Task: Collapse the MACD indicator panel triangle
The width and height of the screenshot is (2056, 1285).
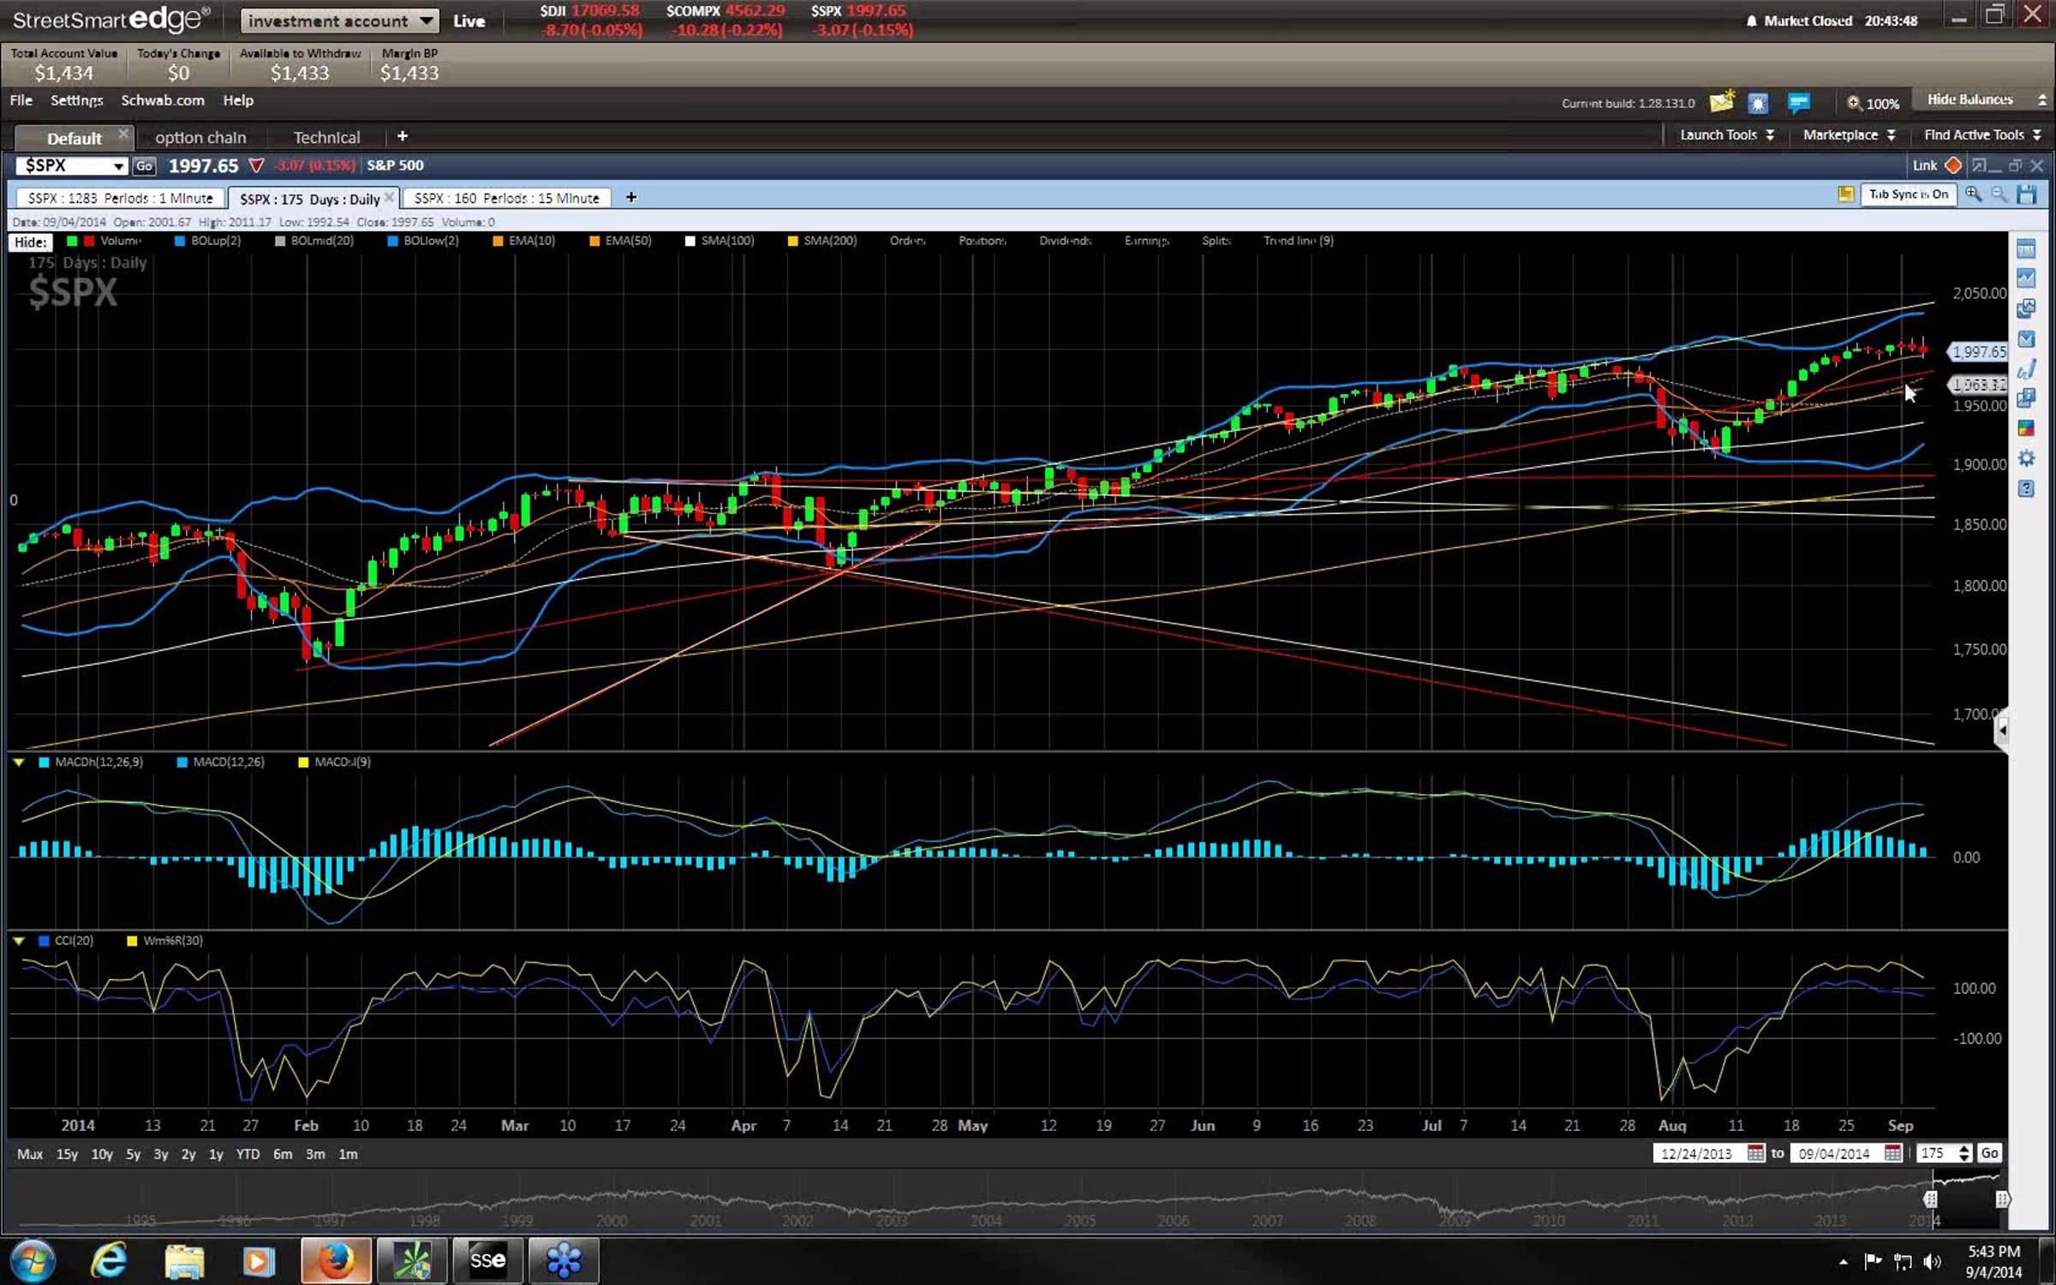Action: point(19,762)
